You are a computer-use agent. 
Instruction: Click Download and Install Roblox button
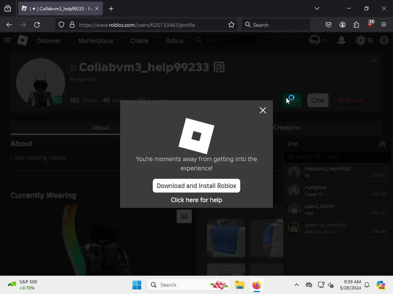click(x=196, y=186)
